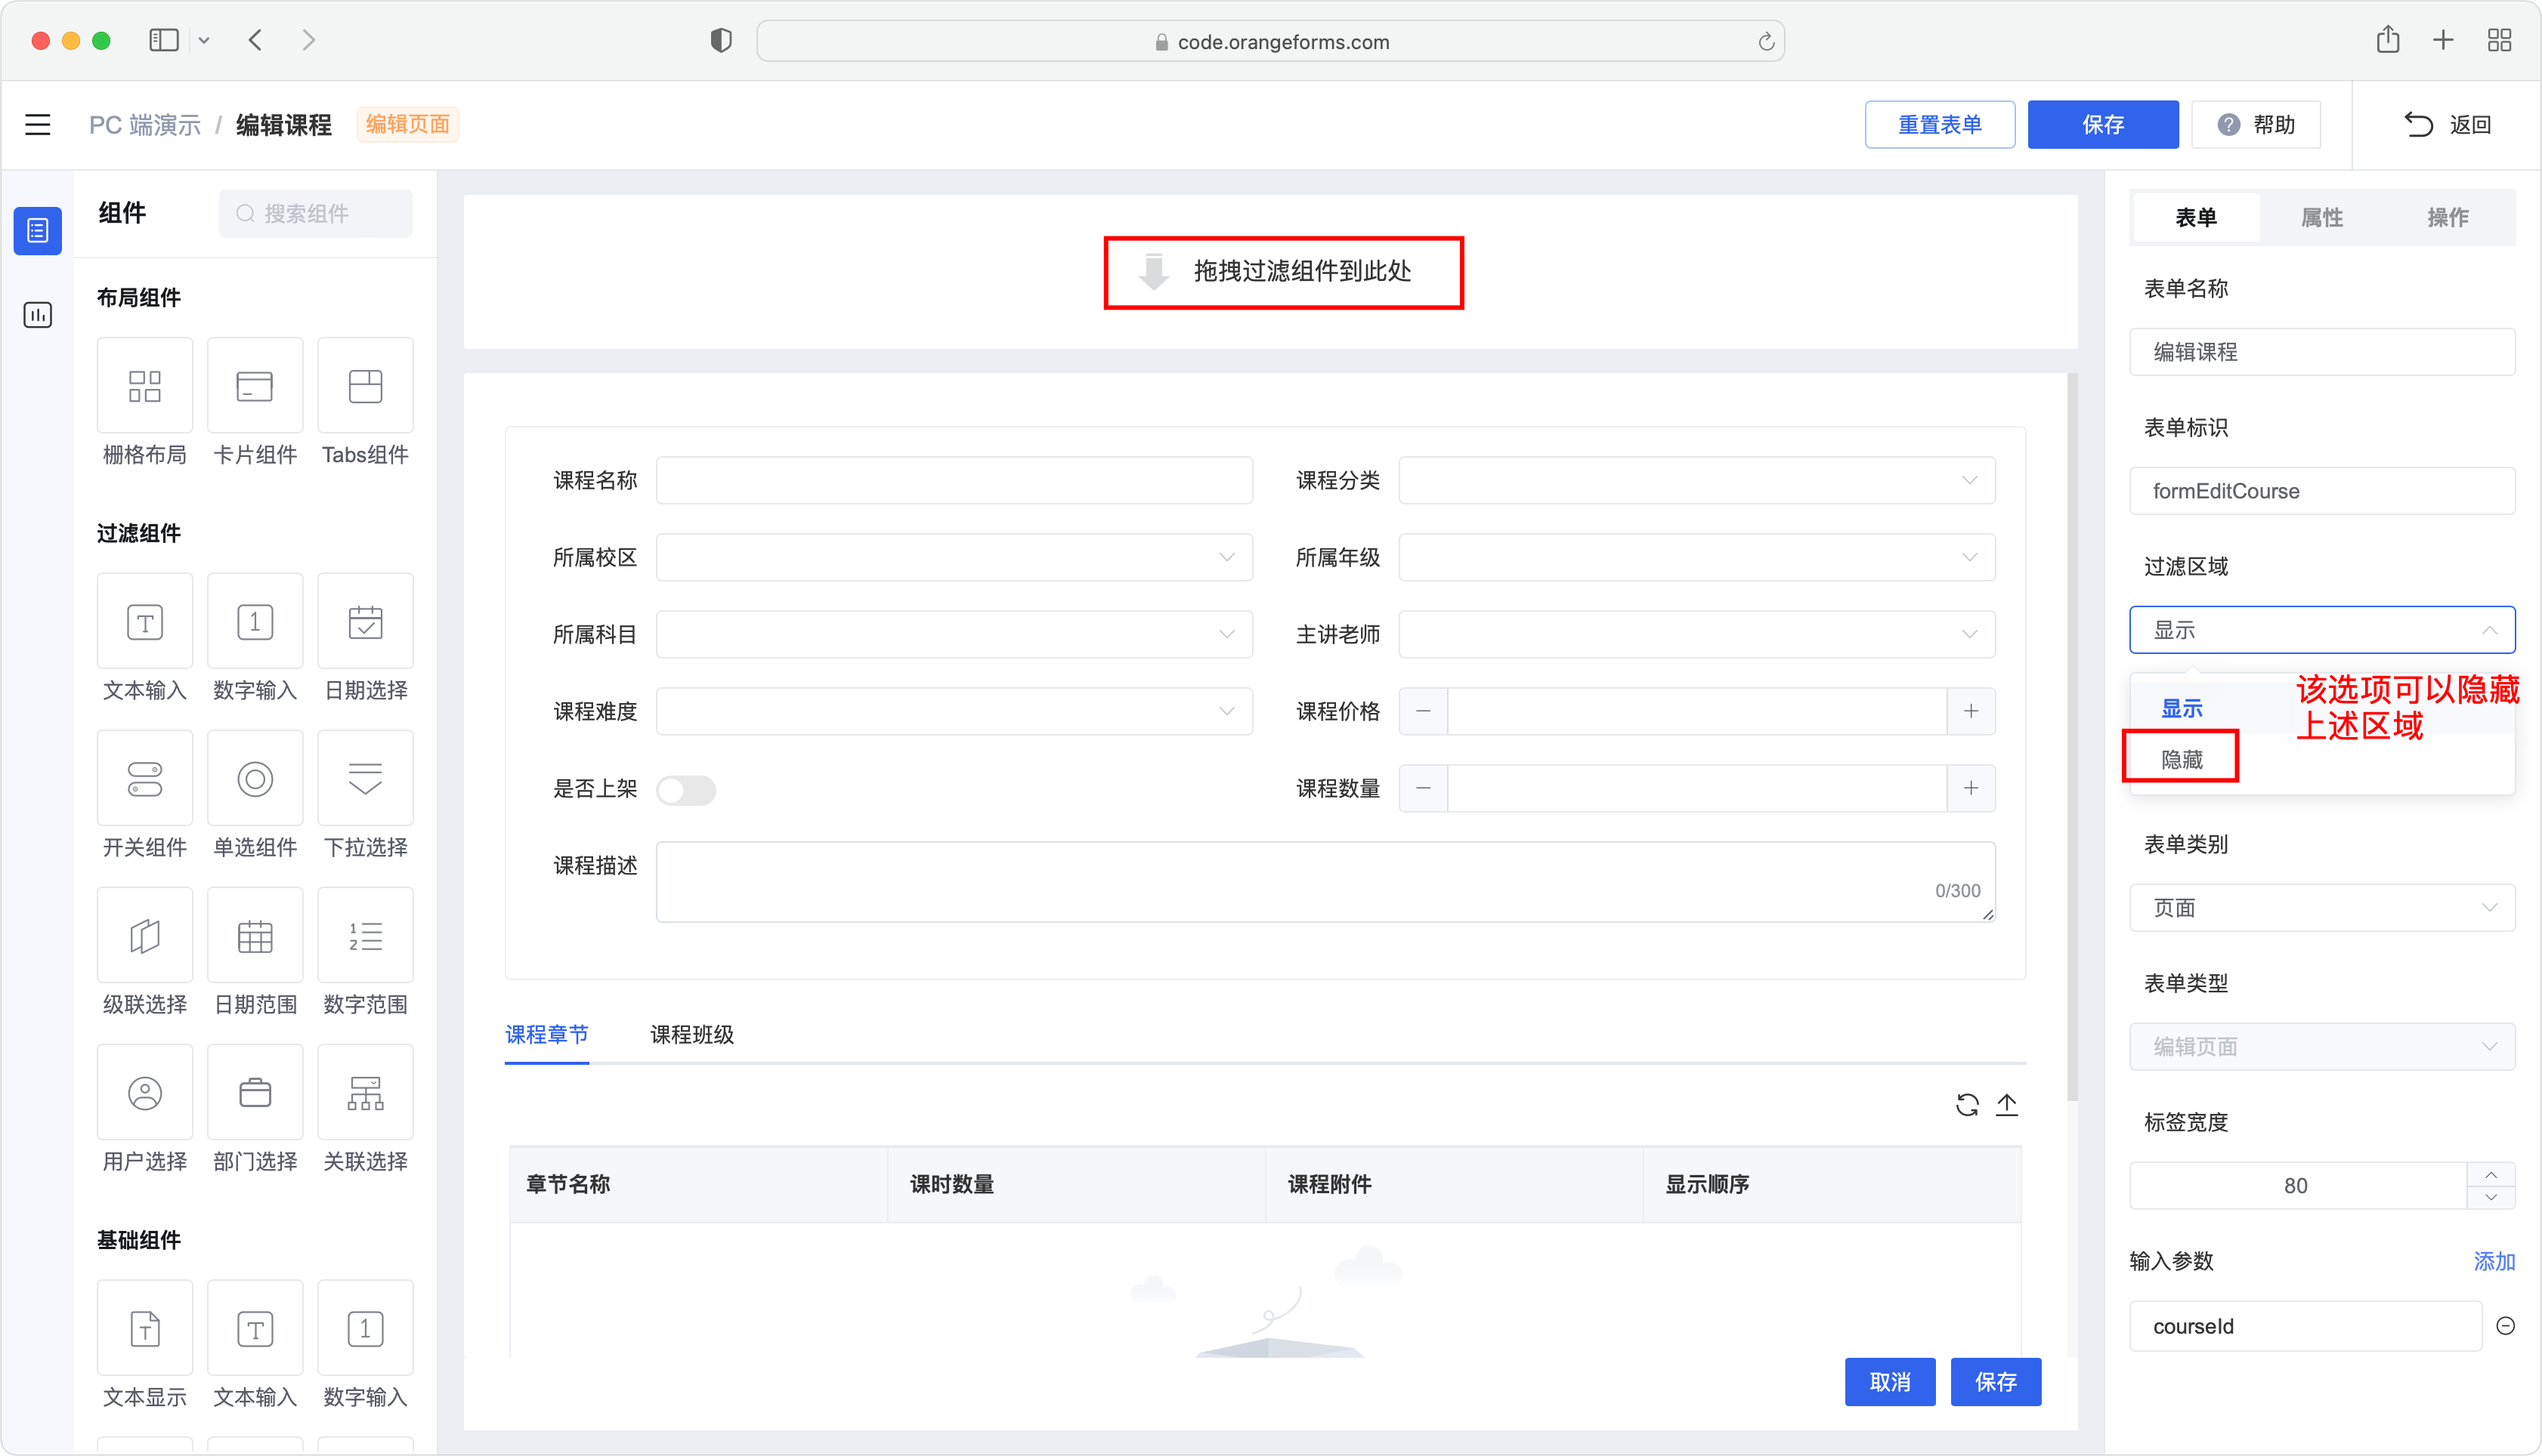
Task: Increase 课程价格 with plus button
Action: (1971, 712)
